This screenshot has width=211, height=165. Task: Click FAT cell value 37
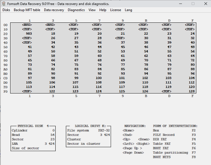123,43
